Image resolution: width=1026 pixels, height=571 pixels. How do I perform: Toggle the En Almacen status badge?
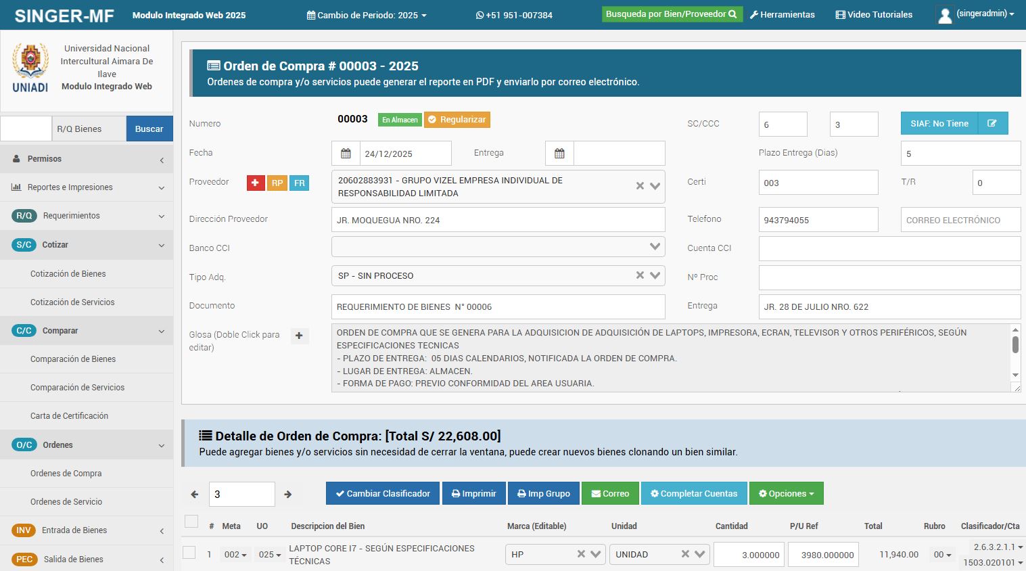399,119
